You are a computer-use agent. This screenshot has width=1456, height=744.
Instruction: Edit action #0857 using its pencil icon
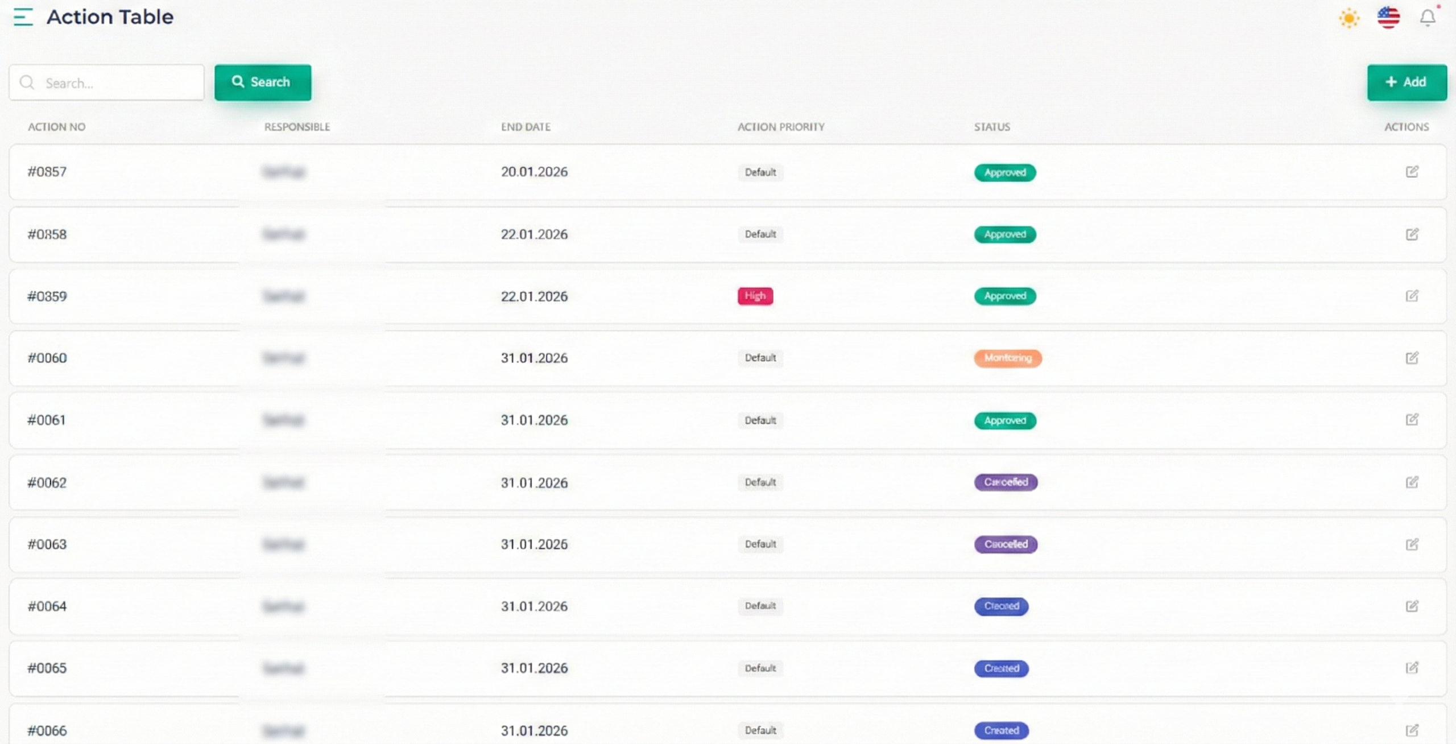(x=1412, y=172)
